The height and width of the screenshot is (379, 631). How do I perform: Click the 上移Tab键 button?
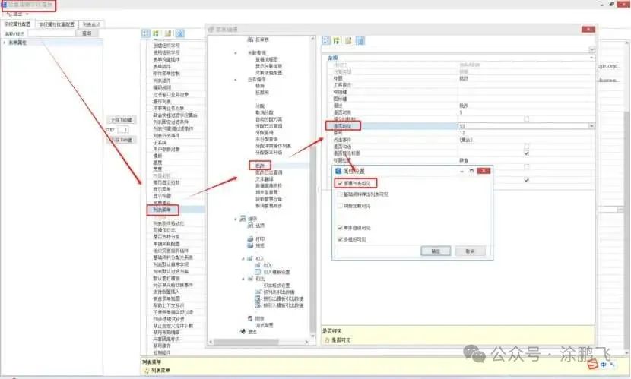pyautogui.click(x=121, y=120)
